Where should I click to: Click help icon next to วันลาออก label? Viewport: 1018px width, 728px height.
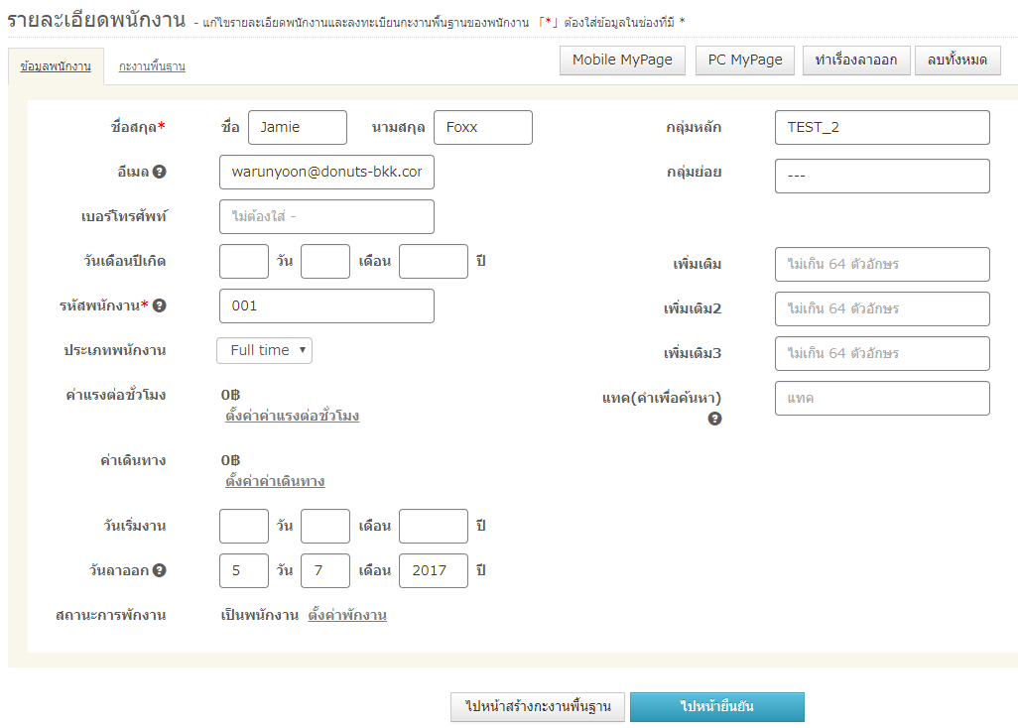point(160,570)
